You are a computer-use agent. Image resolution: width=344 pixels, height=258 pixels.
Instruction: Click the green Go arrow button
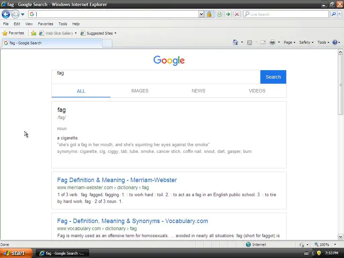click(x=228, y=14)
